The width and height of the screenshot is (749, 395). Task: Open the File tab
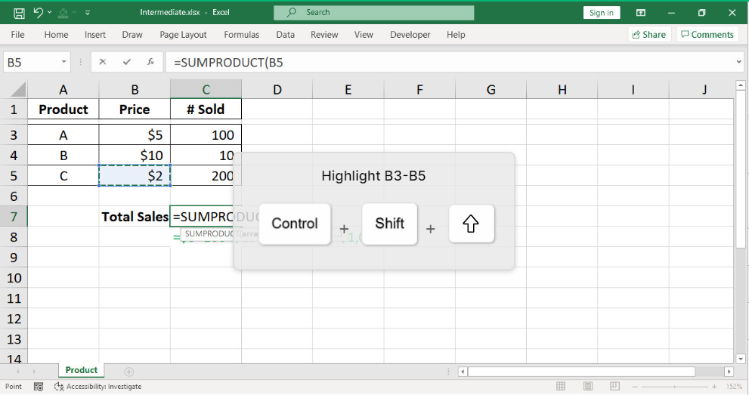click(17, 34)
